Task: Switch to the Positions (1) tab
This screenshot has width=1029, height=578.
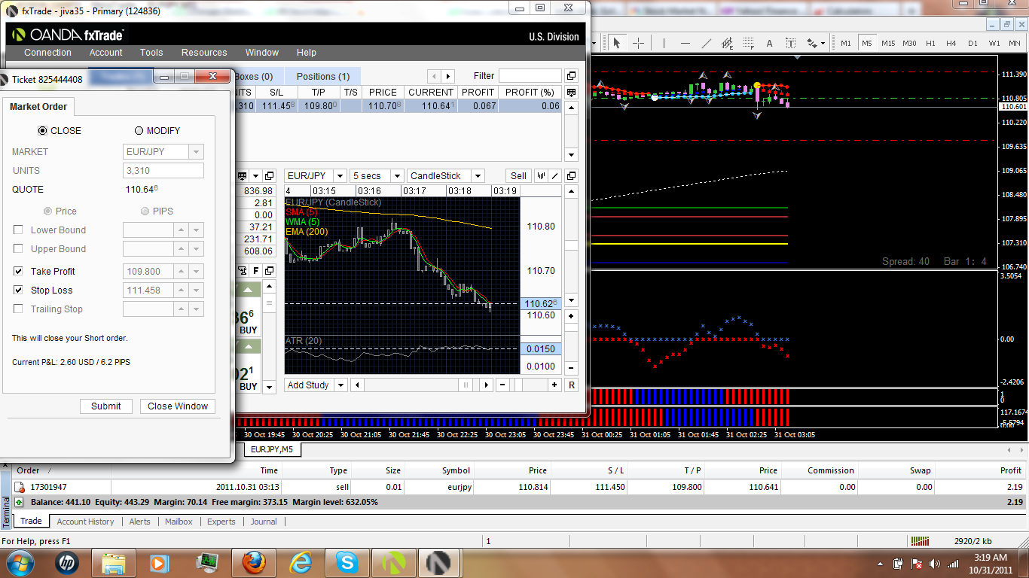Action: 323,76
